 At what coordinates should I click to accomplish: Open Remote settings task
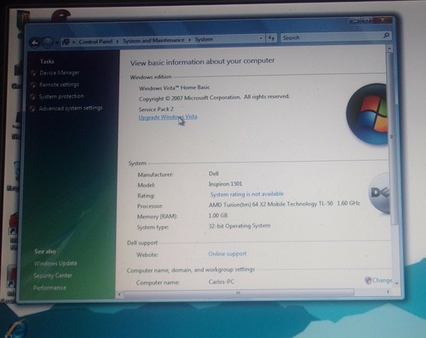click(59, 84)
